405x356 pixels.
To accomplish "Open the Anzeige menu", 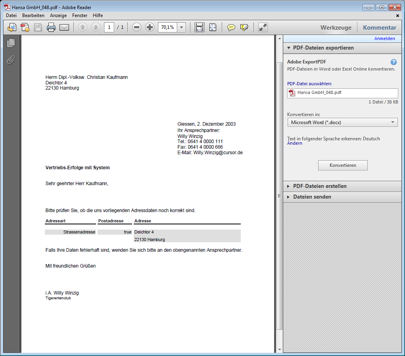I will tap(58, 15).
